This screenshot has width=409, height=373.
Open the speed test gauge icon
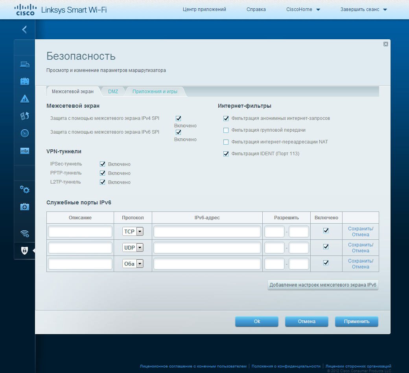pos(25,133)
